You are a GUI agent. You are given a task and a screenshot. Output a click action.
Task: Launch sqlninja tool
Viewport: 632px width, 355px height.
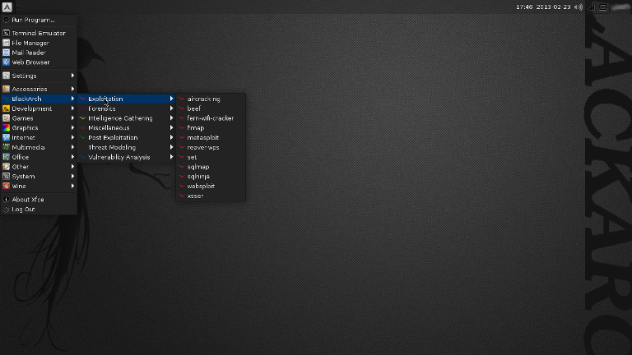click(x=211, y=177)
